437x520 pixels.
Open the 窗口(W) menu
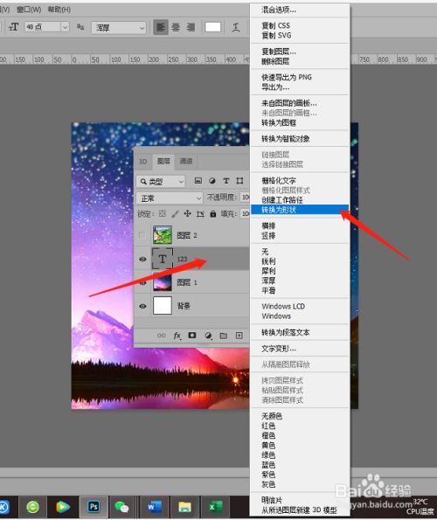(x=29, y=10)
